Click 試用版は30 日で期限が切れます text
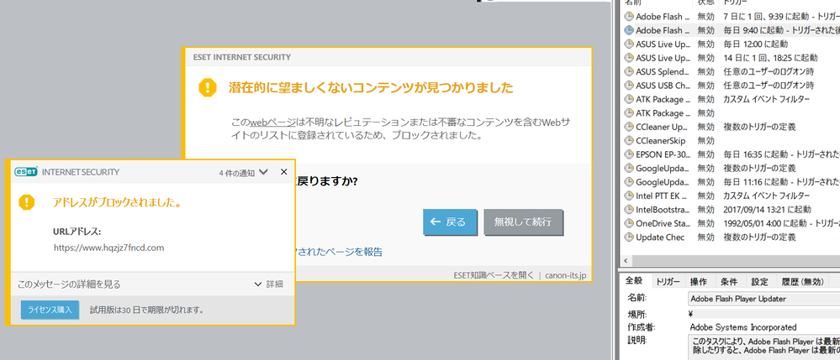Viewport: 840px width, 360px height. [x=147, y=310]
